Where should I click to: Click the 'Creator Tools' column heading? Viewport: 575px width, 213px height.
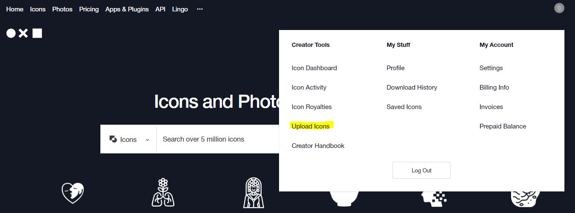coord(311,45)
